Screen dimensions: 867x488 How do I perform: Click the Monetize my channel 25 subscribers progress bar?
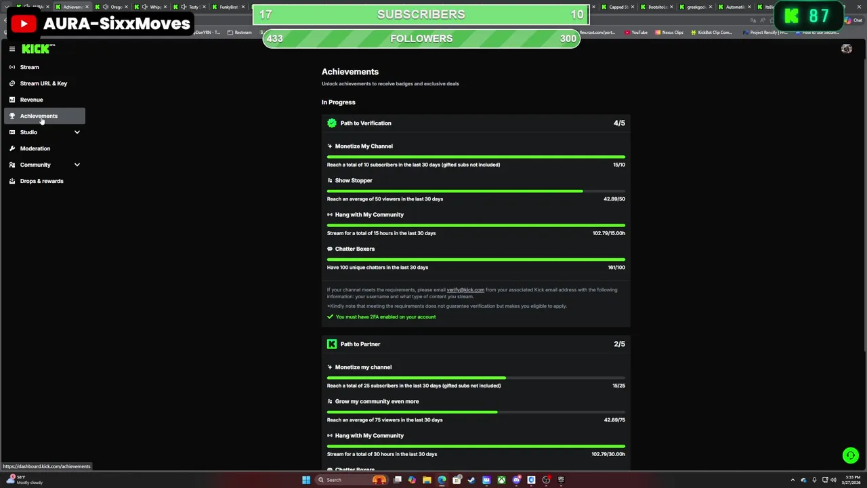(476, 378)
